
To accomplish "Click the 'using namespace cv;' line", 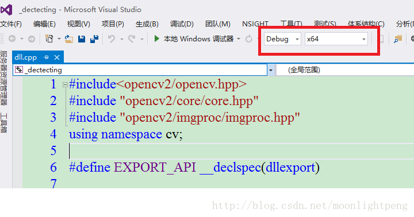I will [126, 134].
